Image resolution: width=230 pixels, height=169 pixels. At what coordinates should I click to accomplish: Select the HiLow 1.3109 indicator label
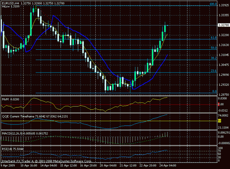11,7
